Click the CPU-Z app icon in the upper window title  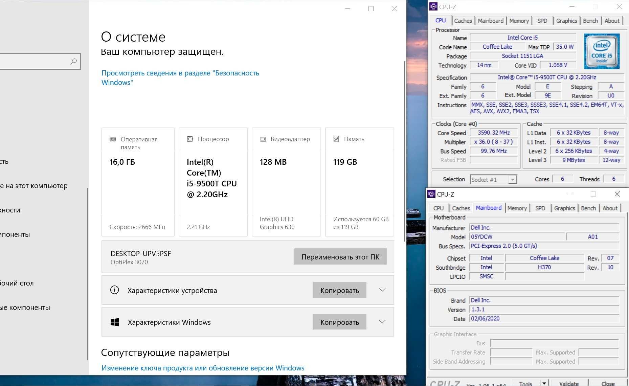[433, 6]
